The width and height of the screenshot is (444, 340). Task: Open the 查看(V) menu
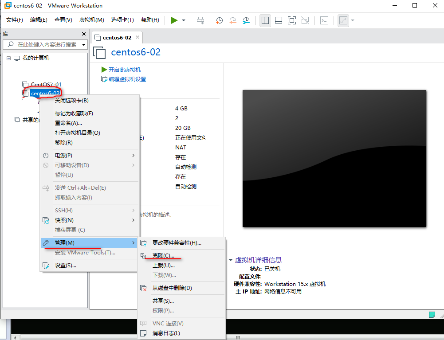tap(63, 20)
